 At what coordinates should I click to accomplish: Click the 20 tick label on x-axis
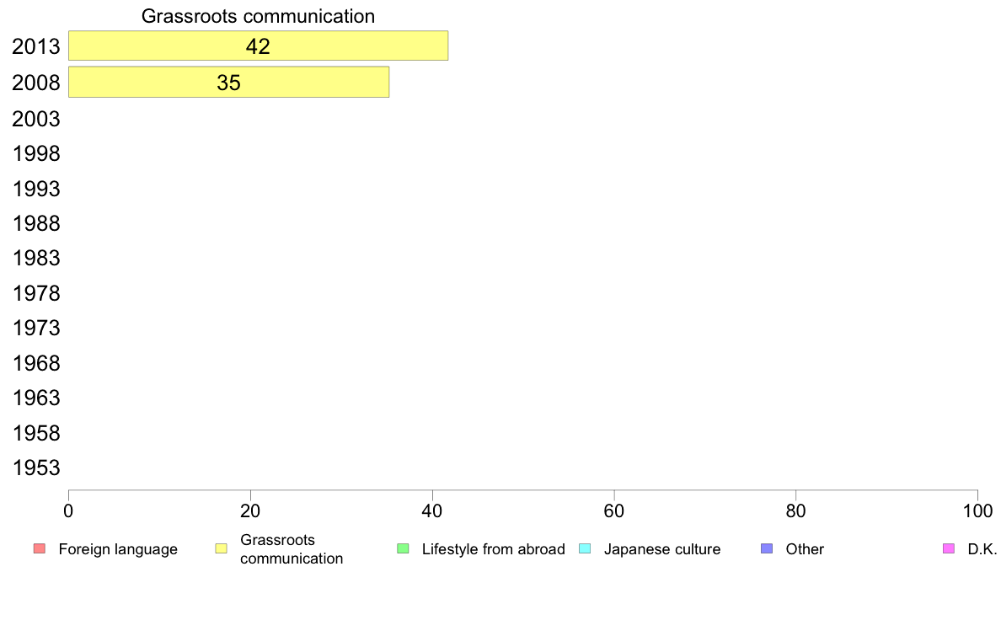pos(250,510)
